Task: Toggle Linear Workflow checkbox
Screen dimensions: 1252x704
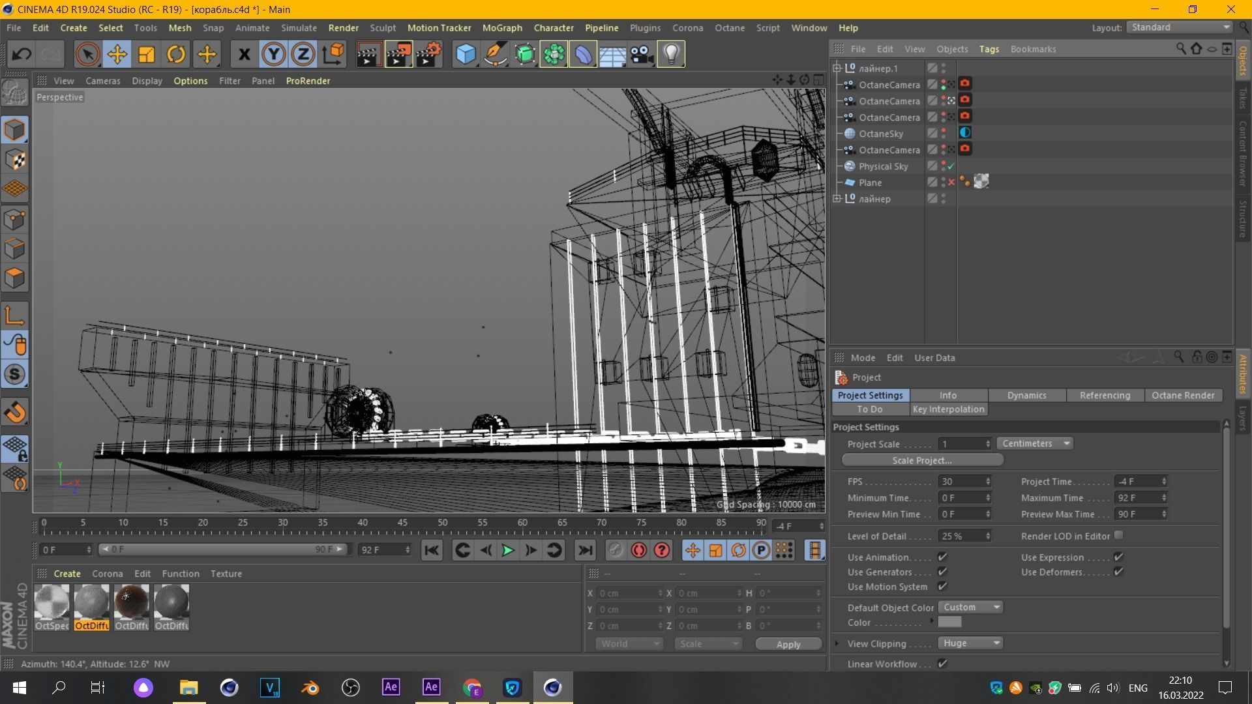Action: 942,664
